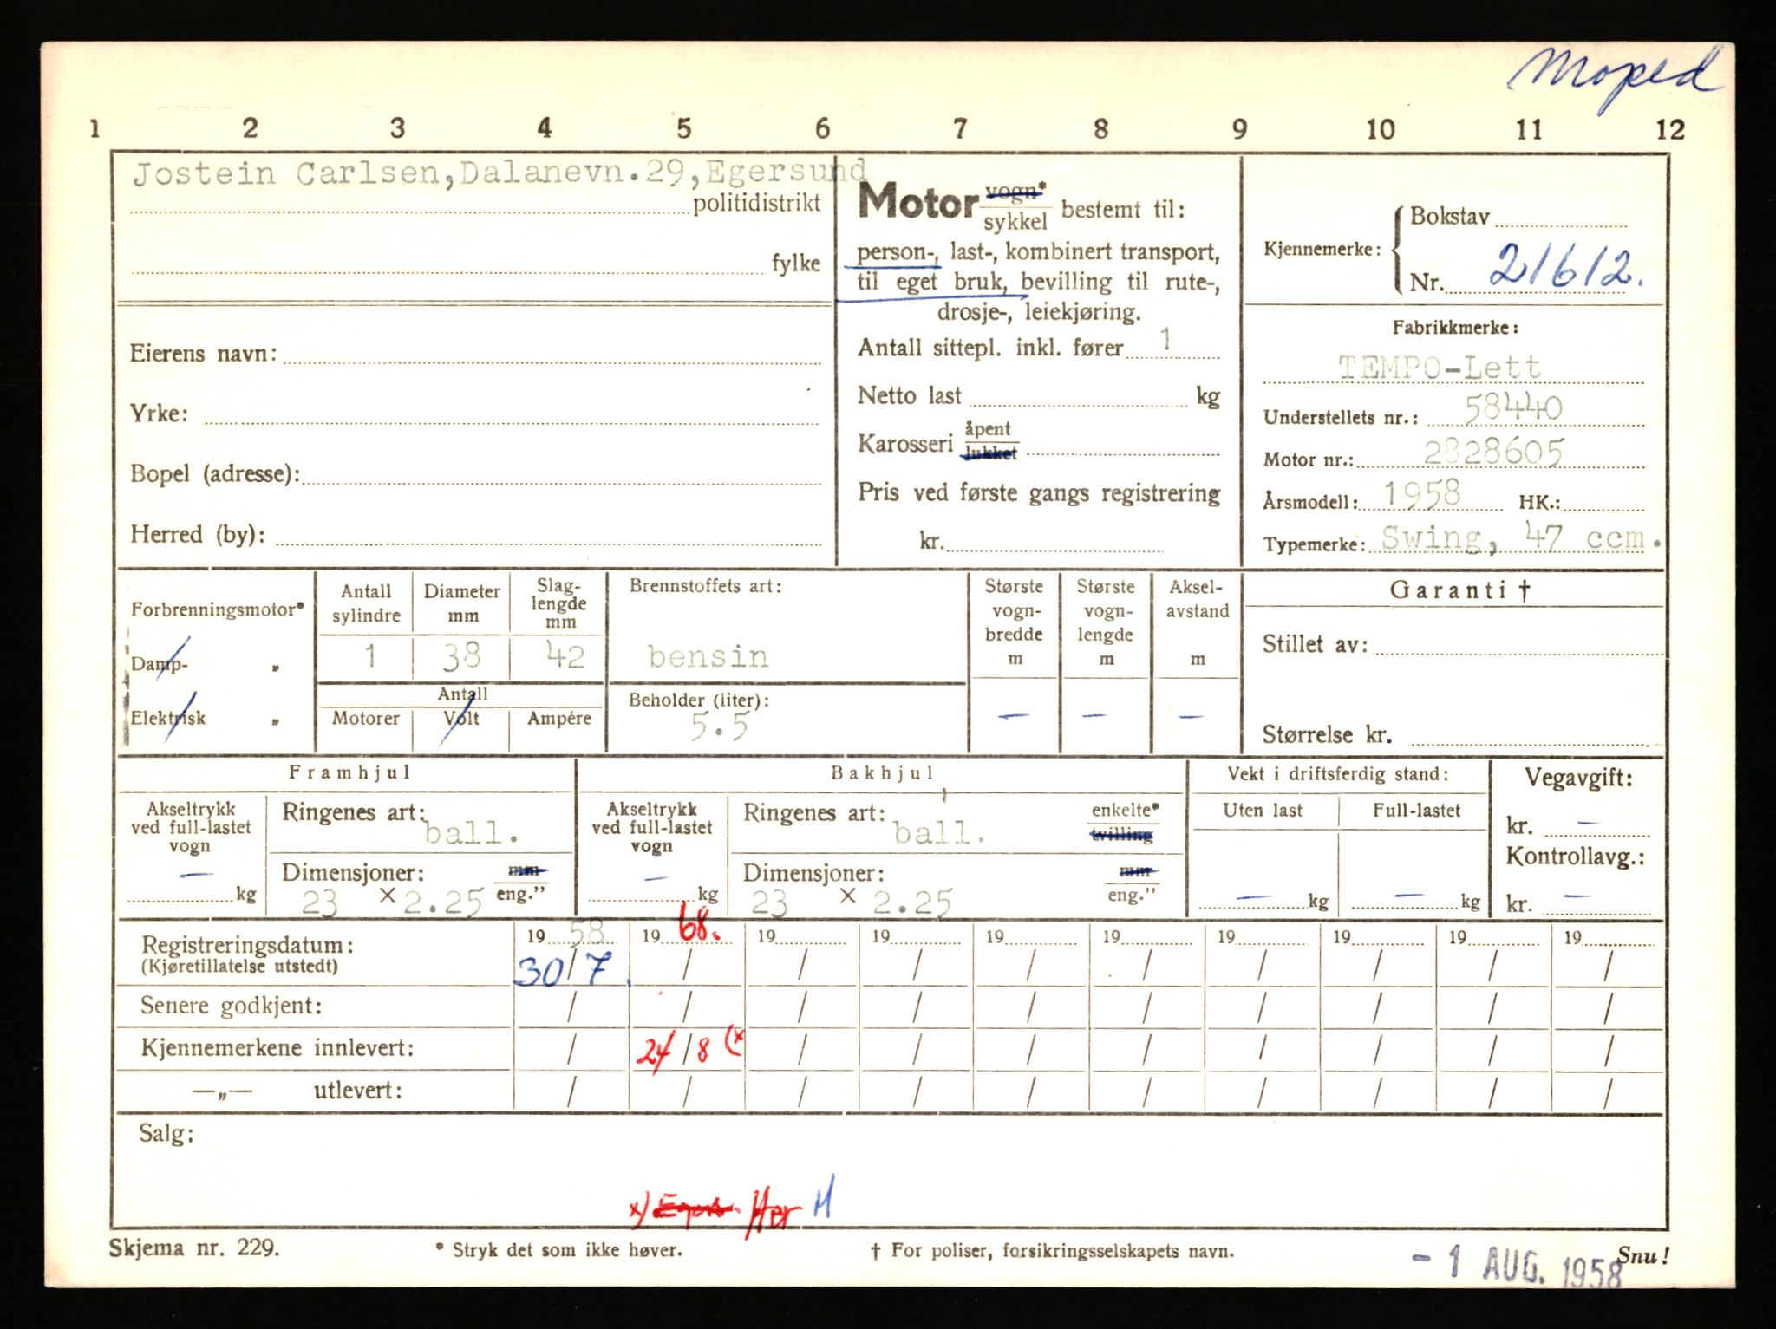Viewport: 1776px width, 1329px height.
Task: Click the 'Bokstav' label
Action: (x=1449, y=216)
